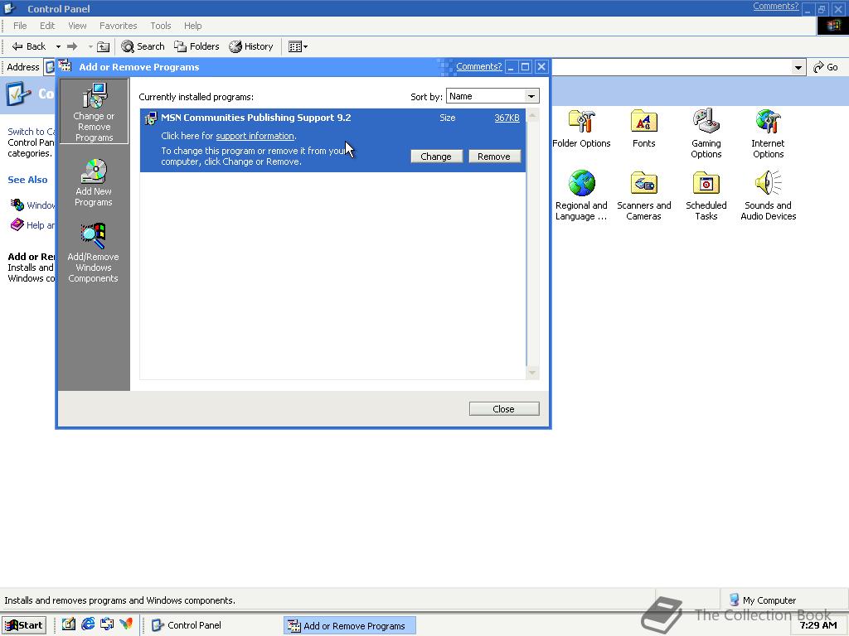Expand the Forward button history dropdown arrow

pyautogui.click(x=90, y=46)
